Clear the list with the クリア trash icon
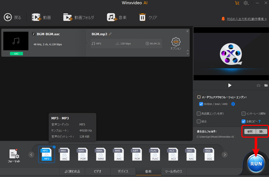Viewport: 269px width, 177px height. pos(142,17)
